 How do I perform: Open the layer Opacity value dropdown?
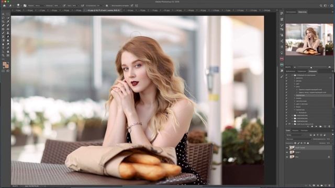click(328, 139)
